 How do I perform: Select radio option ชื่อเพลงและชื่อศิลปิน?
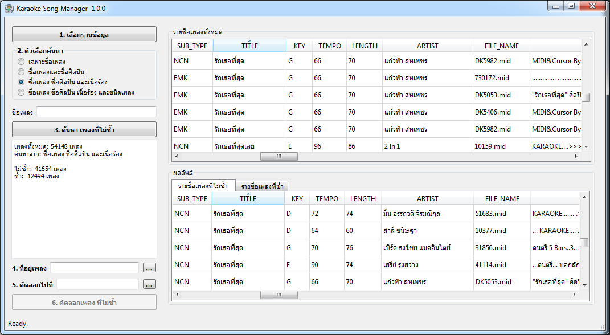[x=21, y=72]
